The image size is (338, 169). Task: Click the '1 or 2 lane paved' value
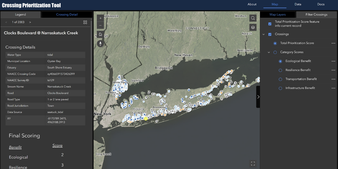coord(58,99)
